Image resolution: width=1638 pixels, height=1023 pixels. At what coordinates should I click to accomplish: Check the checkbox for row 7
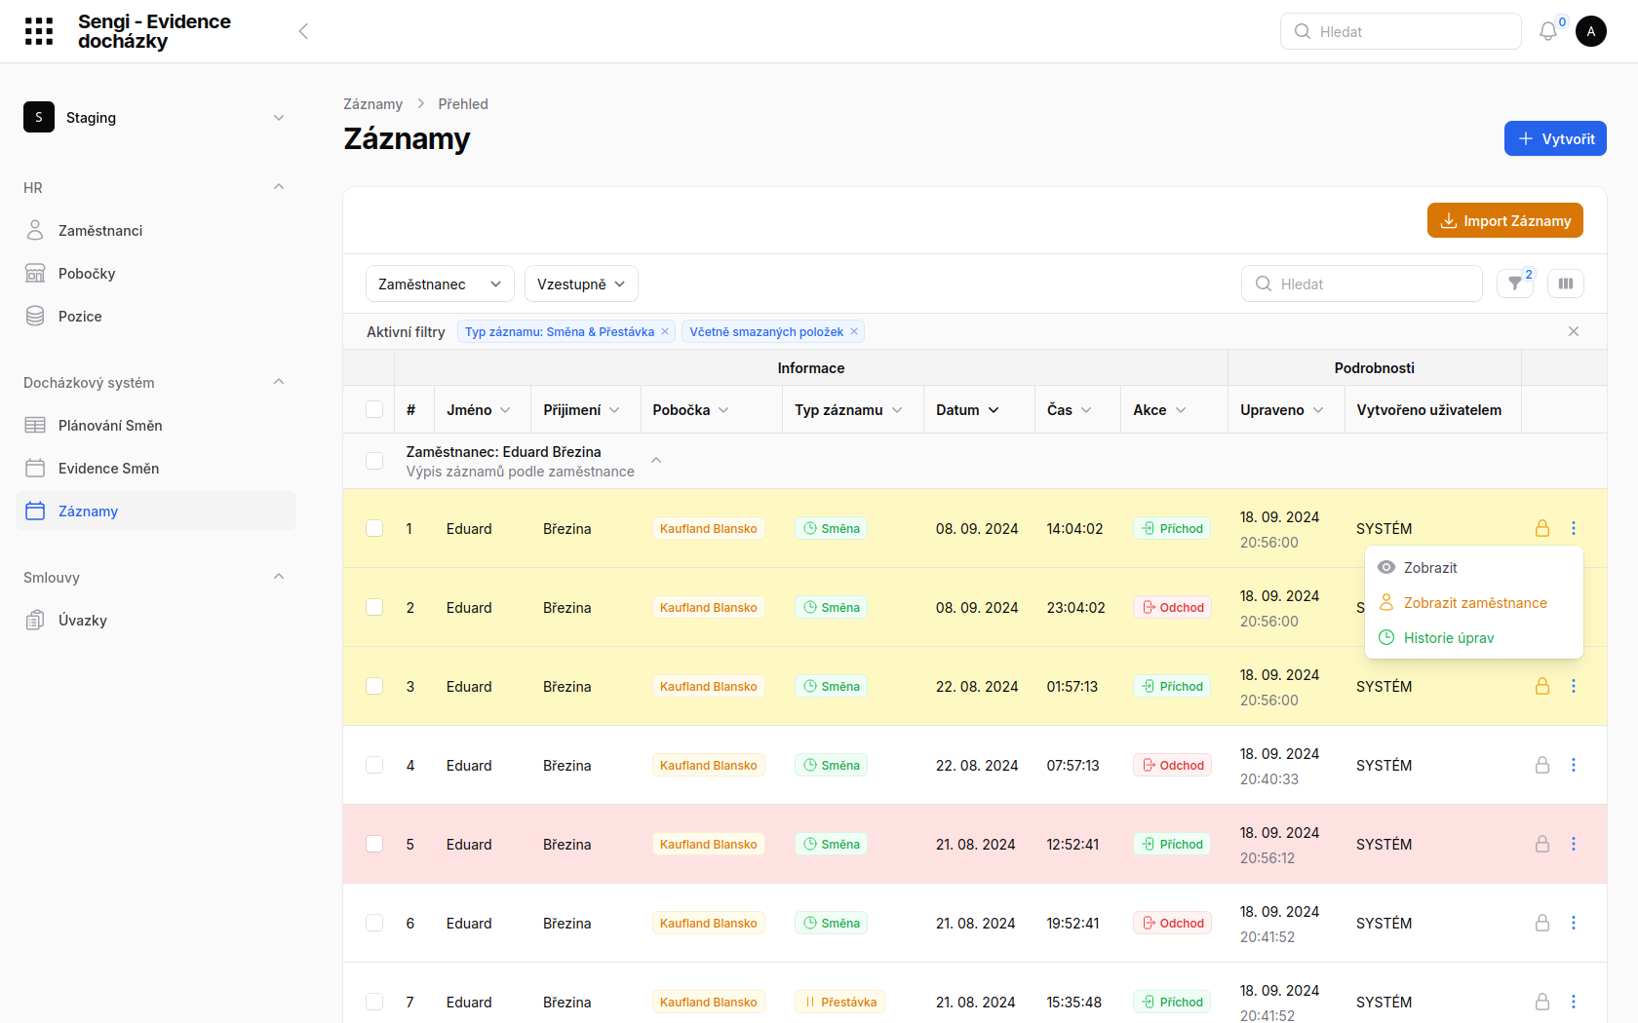pos(374,1002)
